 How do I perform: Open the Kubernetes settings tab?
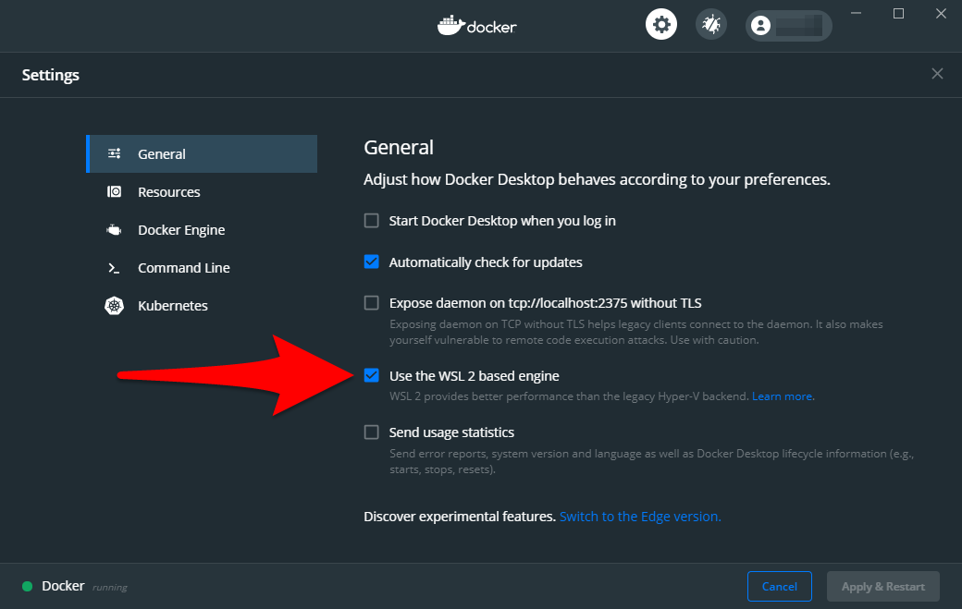tap(202, 306)
